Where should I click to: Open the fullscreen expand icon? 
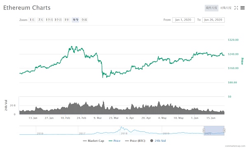click(236, 8)
